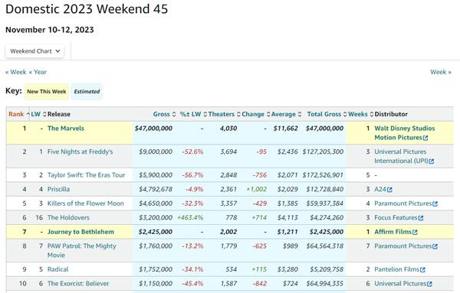Sort table by Gross column

pyautogui.click(x=164, y=114)
